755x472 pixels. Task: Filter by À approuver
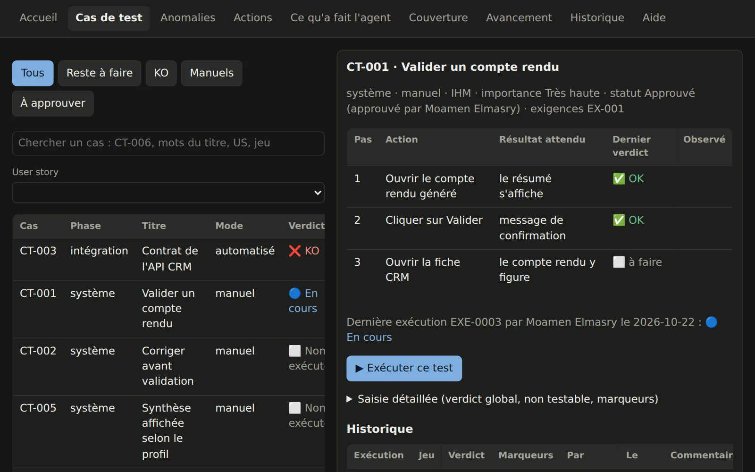pyautogui.click(x=53, y=103)
